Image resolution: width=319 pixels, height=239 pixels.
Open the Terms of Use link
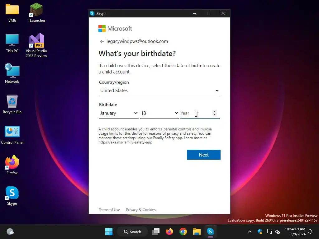point(109,210)
